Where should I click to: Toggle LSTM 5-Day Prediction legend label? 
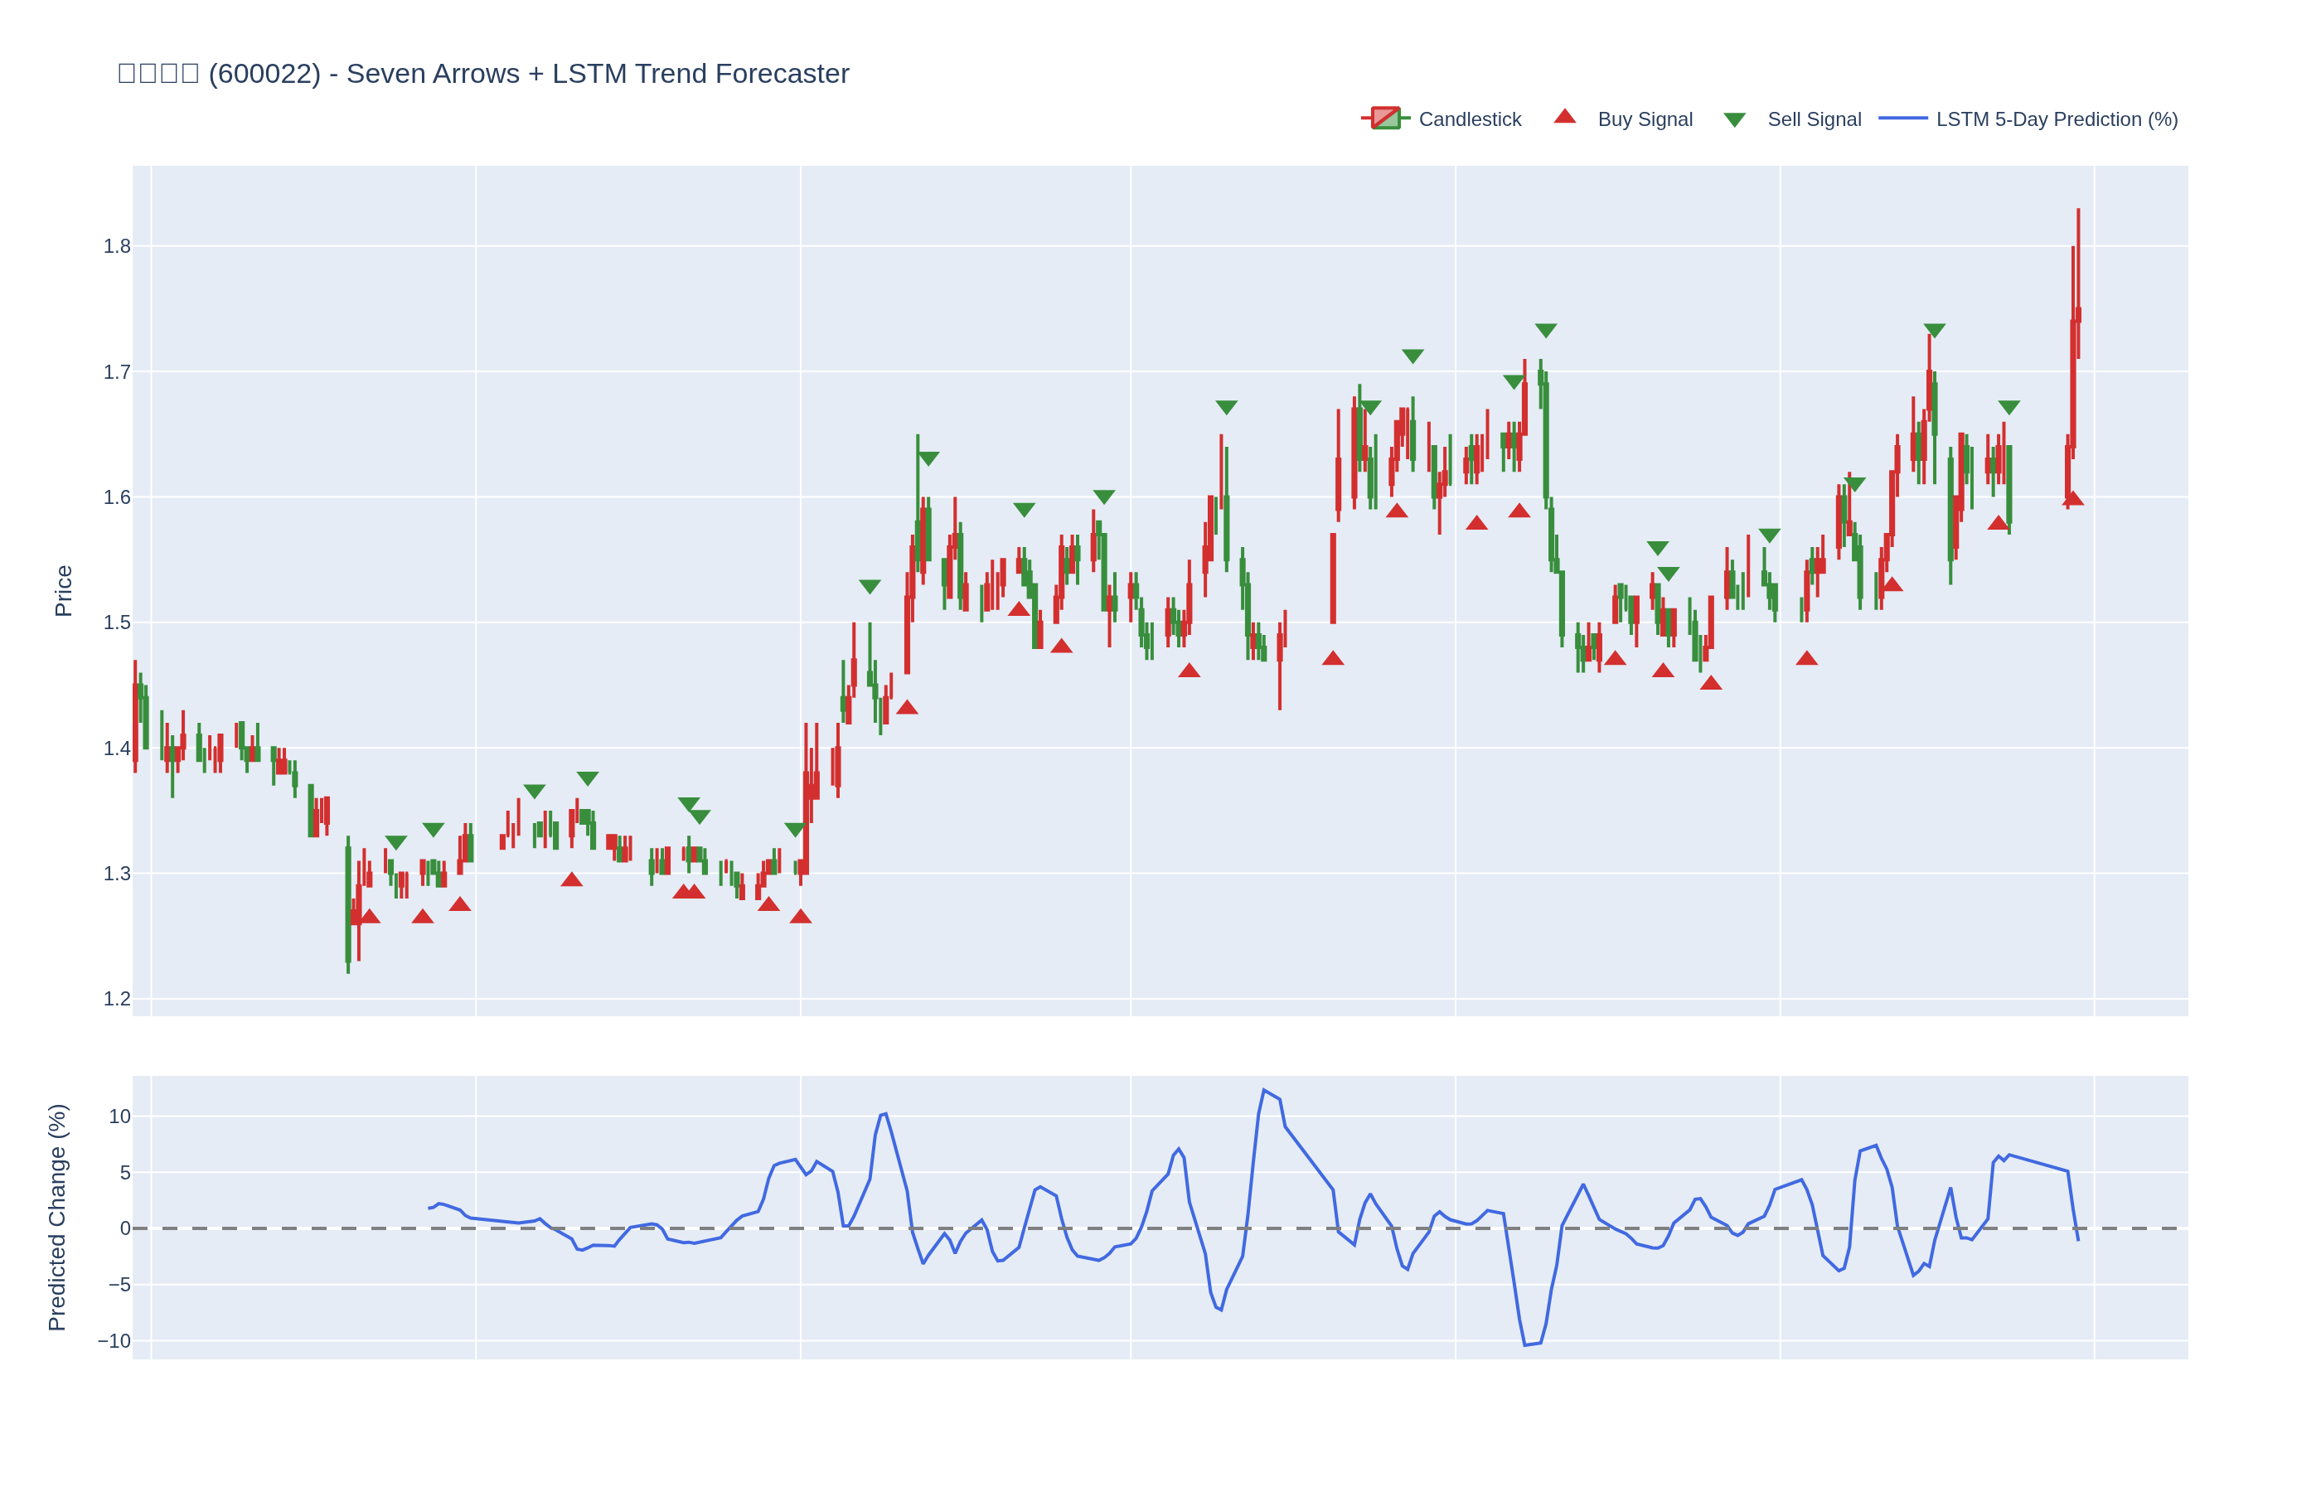[x=2056, y=119]
